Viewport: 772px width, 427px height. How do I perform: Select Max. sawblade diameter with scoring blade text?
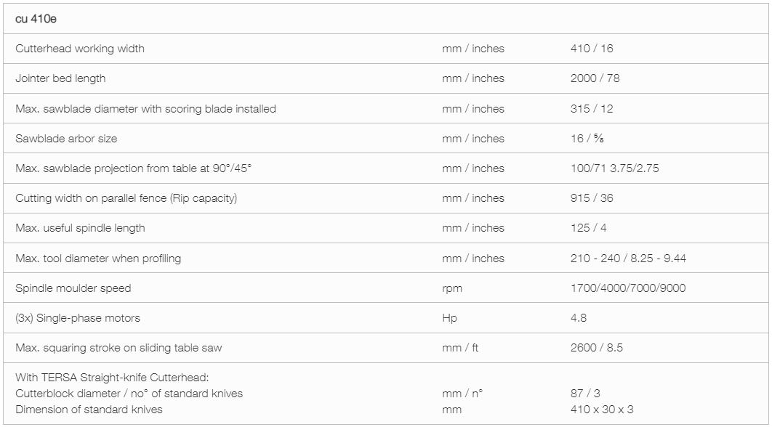(145, 109)
